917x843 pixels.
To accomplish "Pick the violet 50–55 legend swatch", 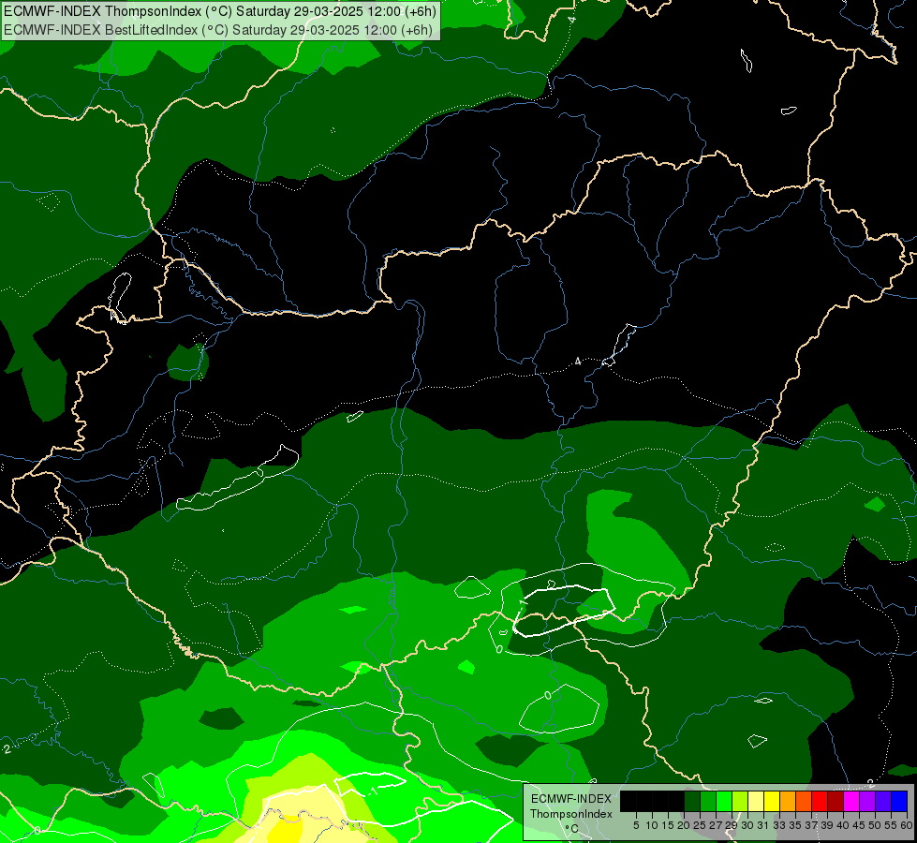I will pos(883,801).
